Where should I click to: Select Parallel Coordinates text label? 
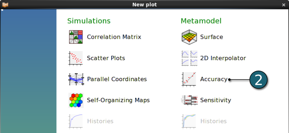pyautogui.click(x=117, y=79)
